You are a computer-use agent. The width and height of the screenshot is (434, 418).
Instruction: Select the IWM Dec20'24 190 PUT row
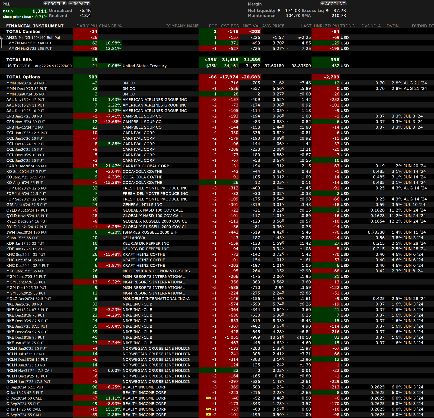point(27,232)
